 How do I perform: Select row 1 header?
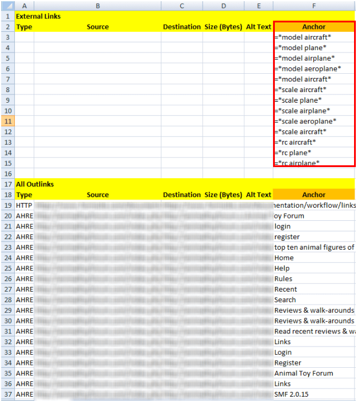[x=8, y=16]
